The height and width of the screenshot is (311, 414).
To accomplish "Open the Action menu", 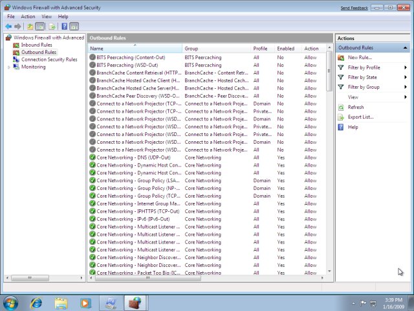I will (28, 16).
